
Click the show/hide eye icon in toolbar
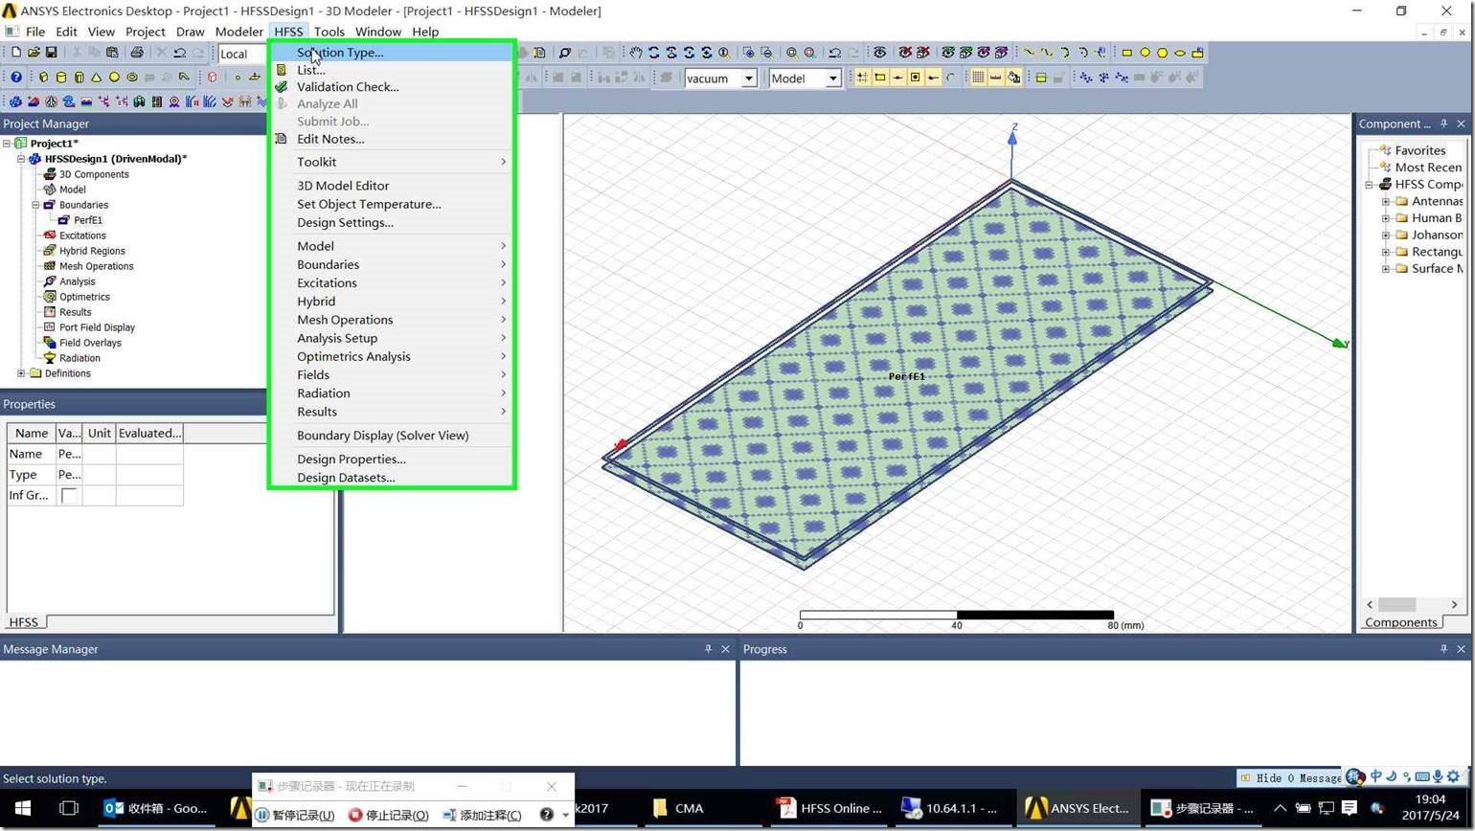(879, 53)
